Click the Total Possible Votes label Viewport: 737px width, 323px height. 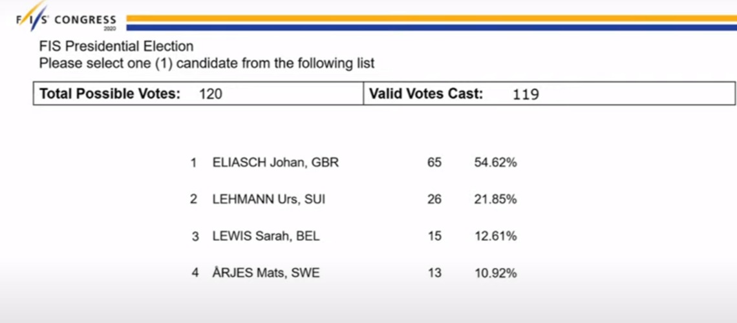(110, 94)
